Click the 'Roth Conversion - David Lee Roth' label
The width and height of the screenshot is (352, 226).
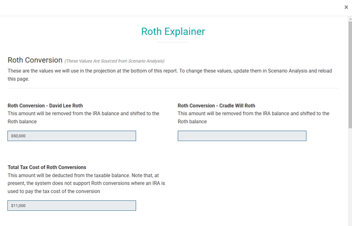45,105
